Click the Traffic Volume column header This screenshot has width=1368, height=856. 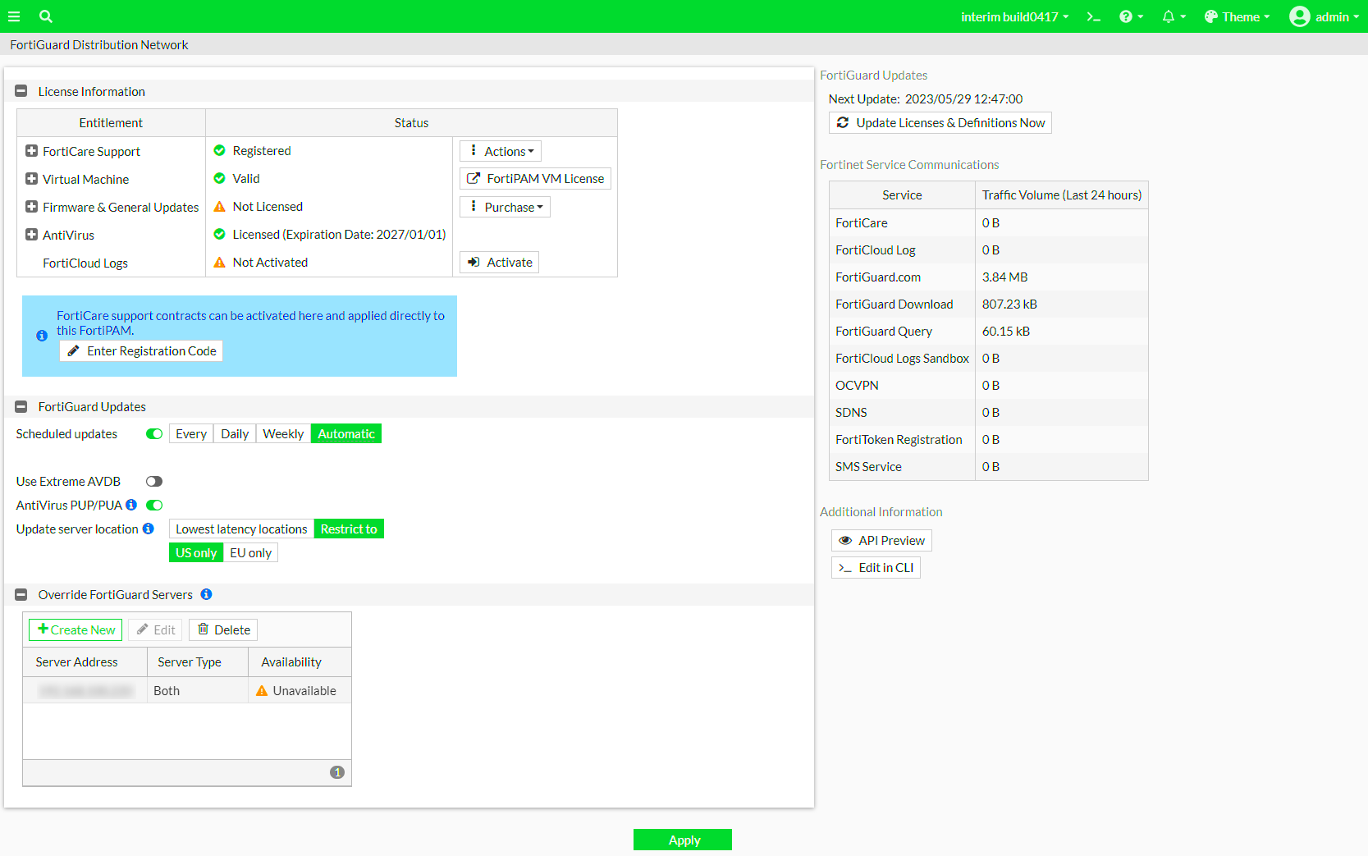tap(1062, 195)
